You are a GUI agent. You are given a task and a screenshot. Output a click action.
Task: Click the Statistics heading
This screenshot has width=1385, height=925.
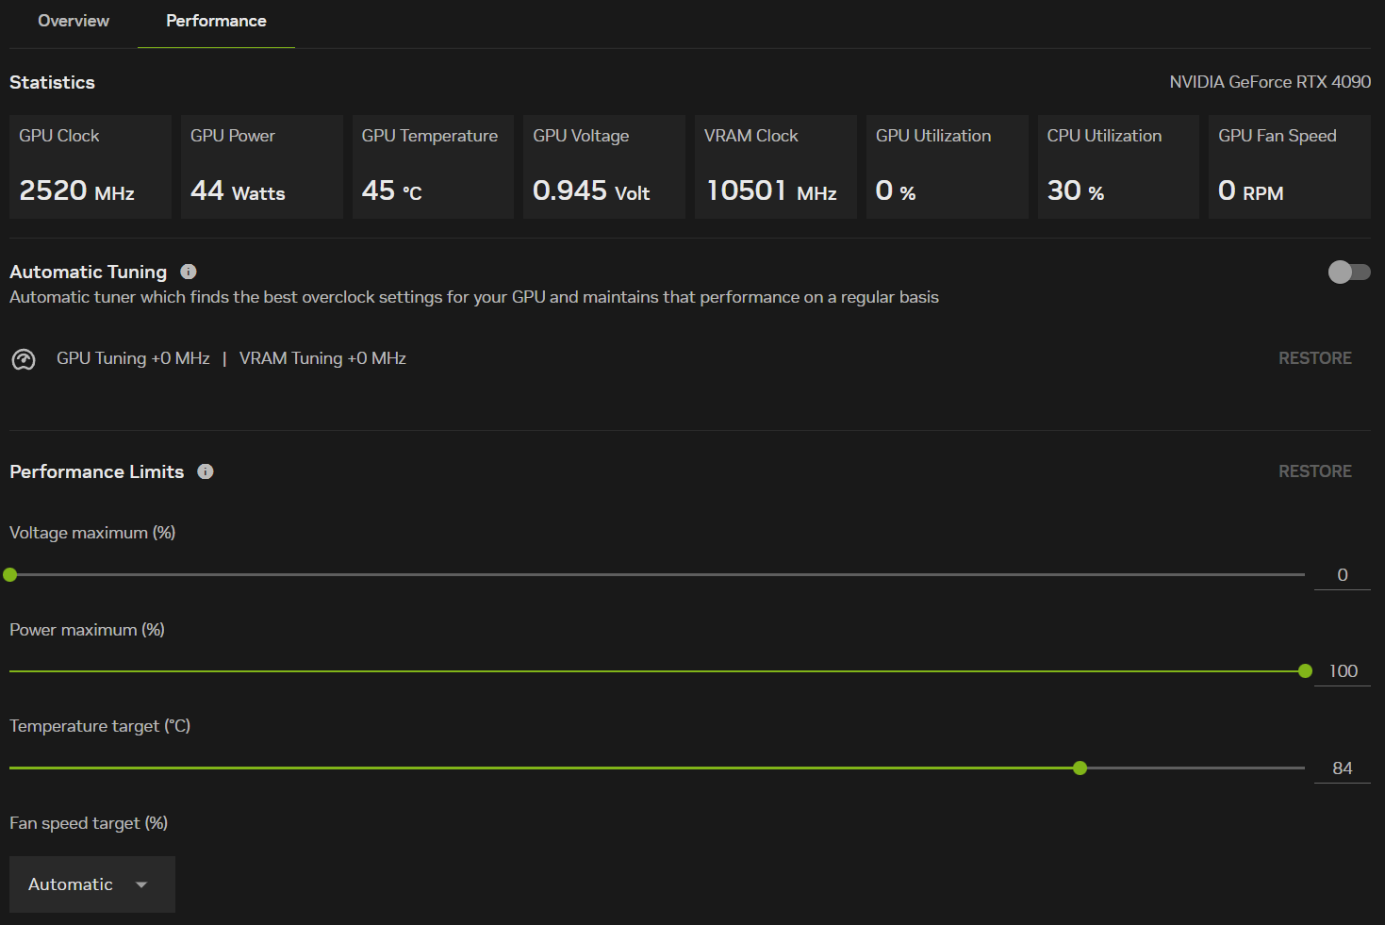(x=52, y=82)
